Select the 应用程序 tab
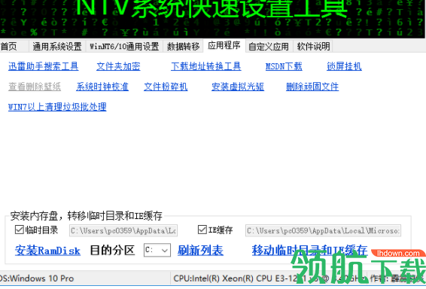This screenshot has height=289, width=426. [x=224, y=45]
